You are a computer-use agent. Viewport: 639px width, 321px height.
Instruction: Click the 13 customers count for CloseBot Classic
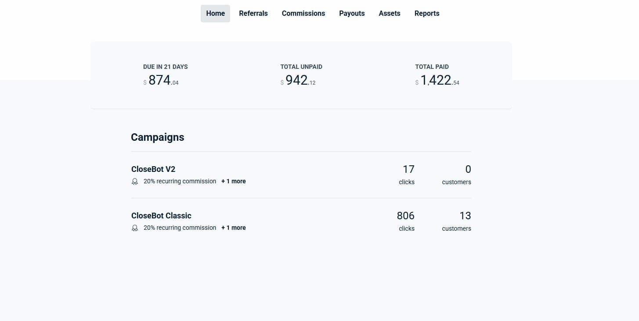click(465, 216)
